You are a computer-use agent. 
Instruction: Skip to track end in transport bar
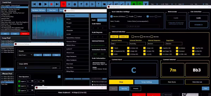tap(57, 4)
